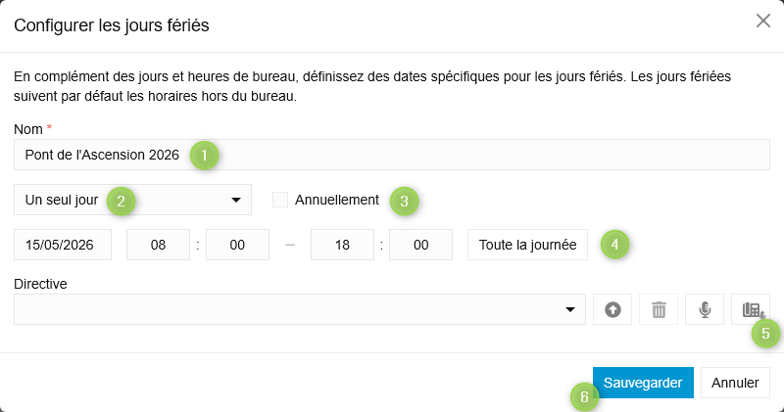Click the start minutes field after 08

pyautogui.click(x=236, y=245)
